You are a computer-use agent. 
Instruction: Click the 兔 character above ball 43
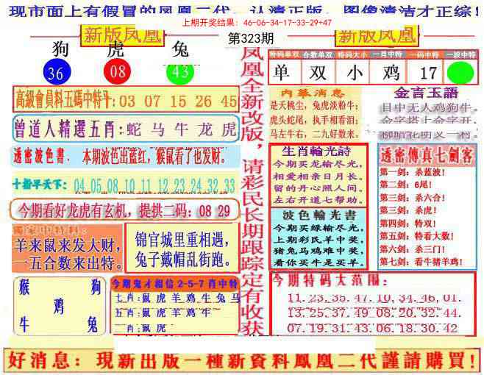tap(180, 50)
